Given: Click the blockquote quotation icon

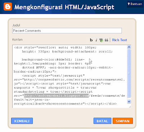Looking at the screenshot, I should pyautogui.click(x=107, y=40).
